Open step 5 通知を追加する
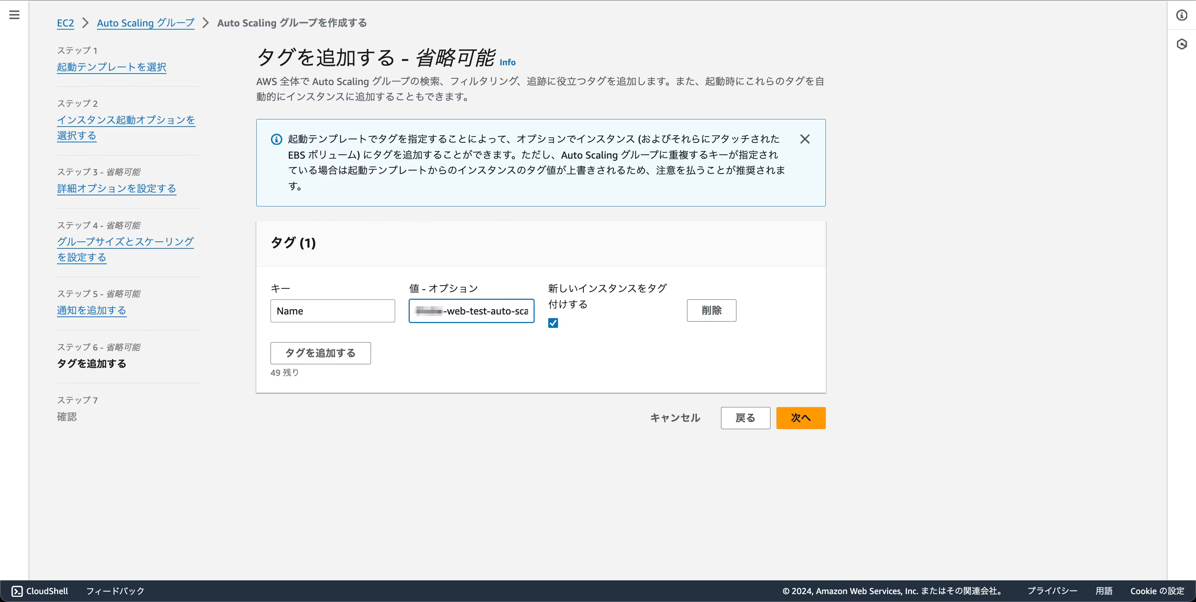This screenshot has height=602, width=1196. point(91,310)
